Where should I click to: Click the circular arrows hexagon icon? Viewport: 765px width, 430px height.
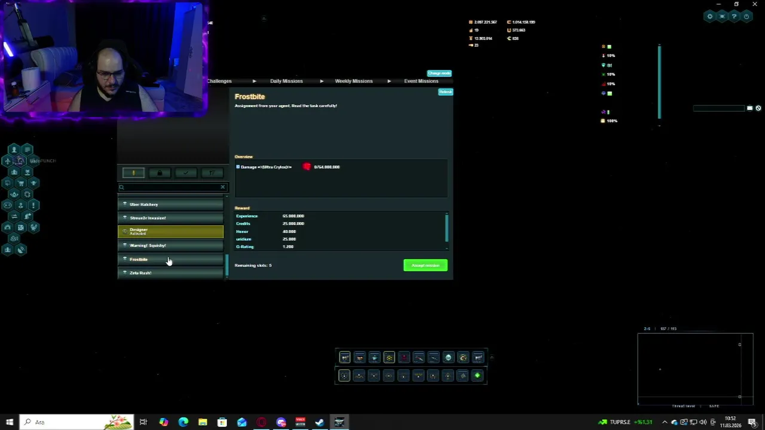(27, 194)
